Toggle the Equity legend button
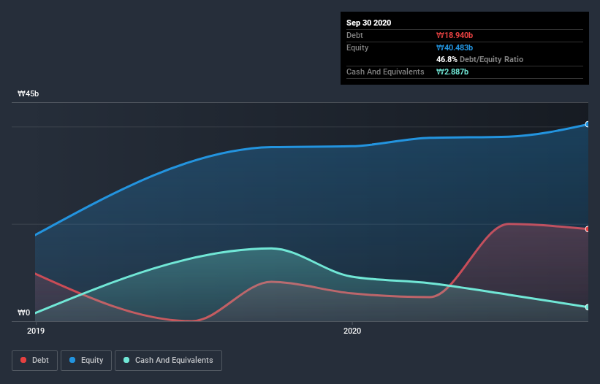This screenshot has width=600, height=384. point(86,361)
